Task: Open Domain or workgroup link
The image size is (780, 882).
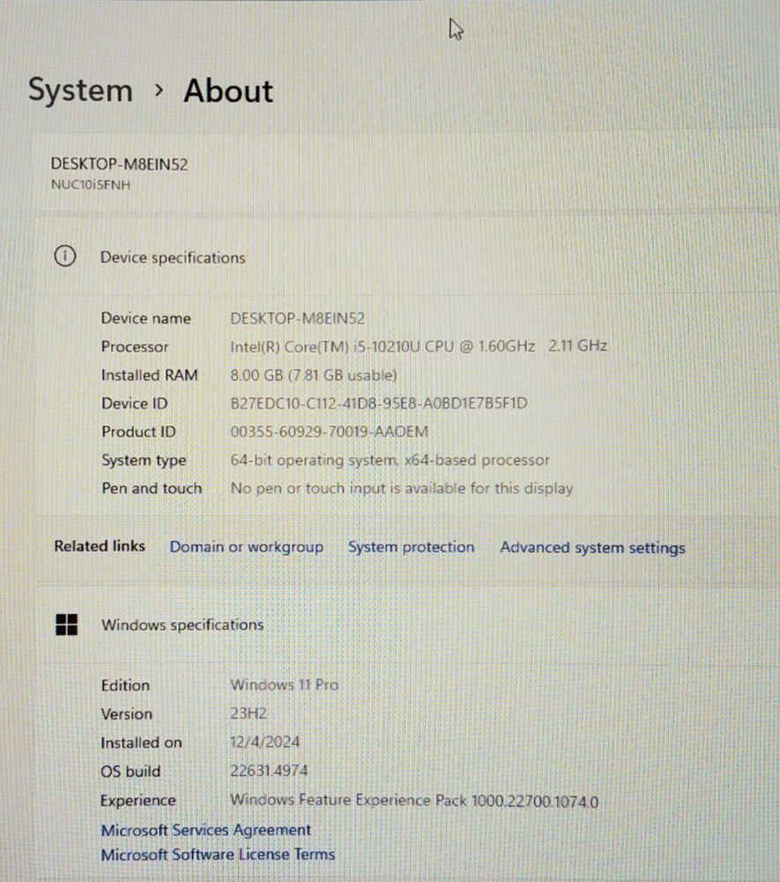Action: pyautogui.click(x=247, y=547)
